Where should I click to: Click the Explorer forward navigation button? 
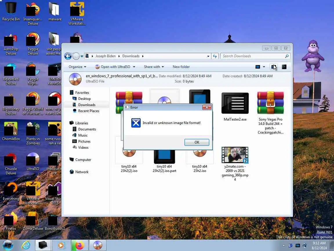click(x=76, y=56)
